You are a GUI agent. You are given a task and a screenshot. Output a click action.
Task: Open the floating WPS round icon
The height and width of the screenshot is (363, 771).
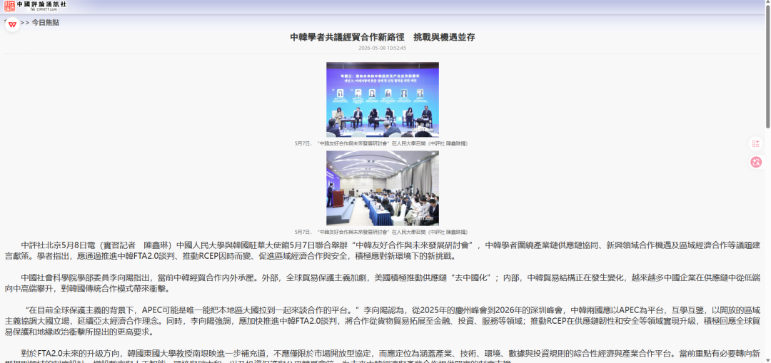[x=12, y=24]
